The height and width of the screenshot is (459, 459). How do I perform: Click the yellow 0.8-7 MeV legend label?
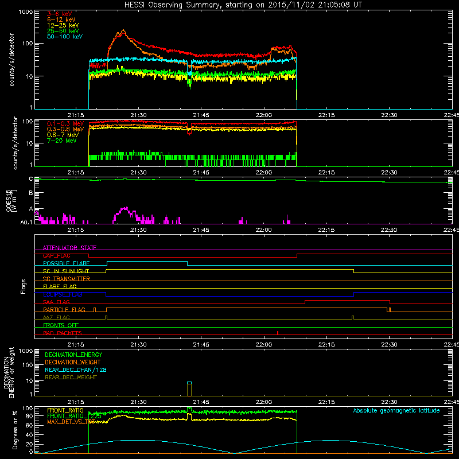coord(63,135)
